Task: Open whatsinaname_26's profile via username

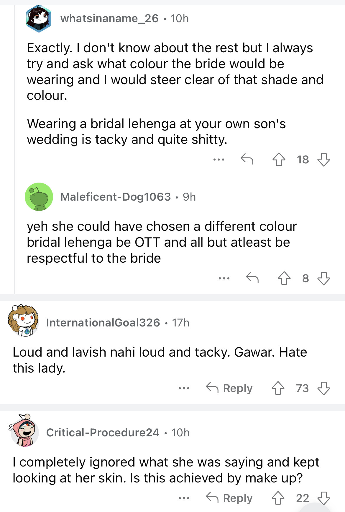Action: pyautogui.click(x=109, y=18)
